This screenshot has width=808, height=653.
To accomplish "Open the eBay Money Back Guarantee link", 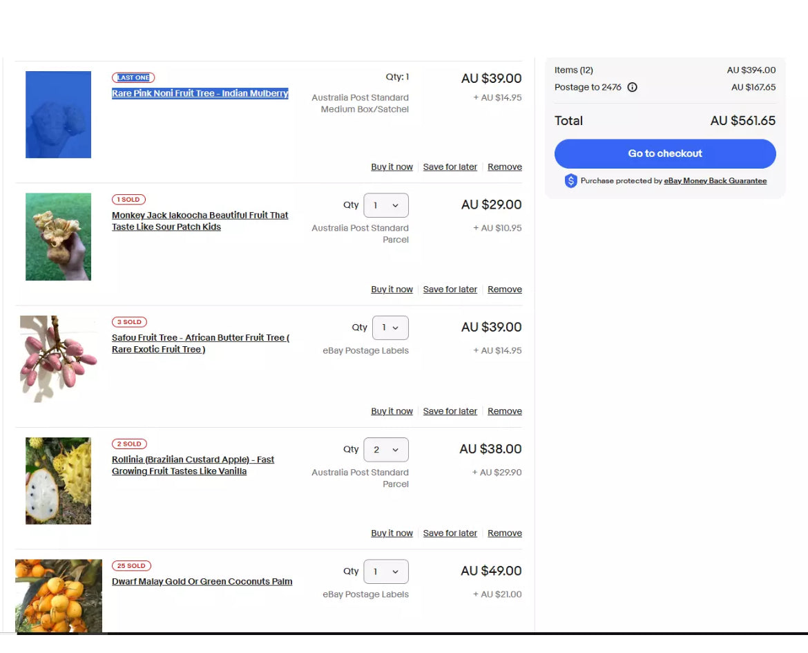I will tap(715, 181).
